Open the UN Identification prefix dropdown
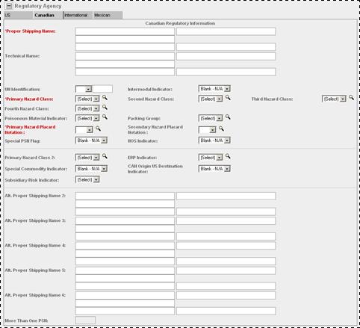Viewport: 360px width, 328px height. pos(84,89)
